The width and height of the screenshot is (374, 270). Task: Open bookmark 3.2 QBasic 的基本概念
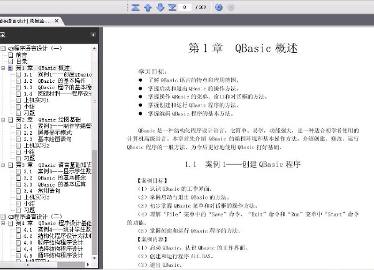pos(55,178)
